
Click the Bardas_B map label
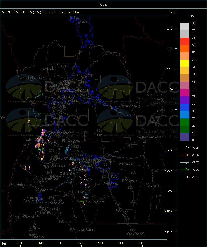(x=31, y=217)
